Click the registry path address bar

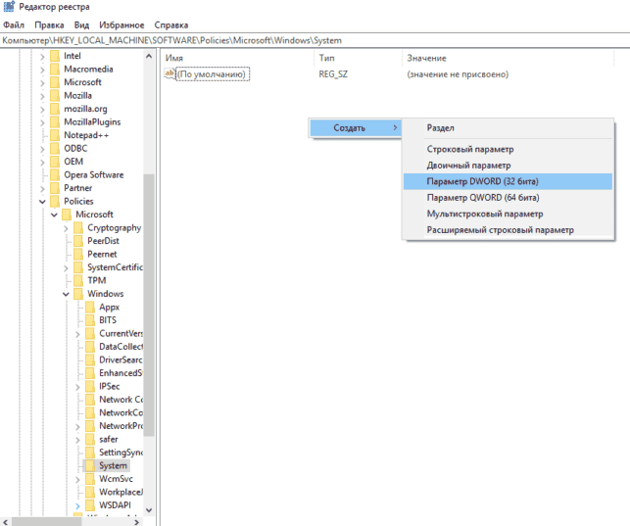tap(315, 40)
